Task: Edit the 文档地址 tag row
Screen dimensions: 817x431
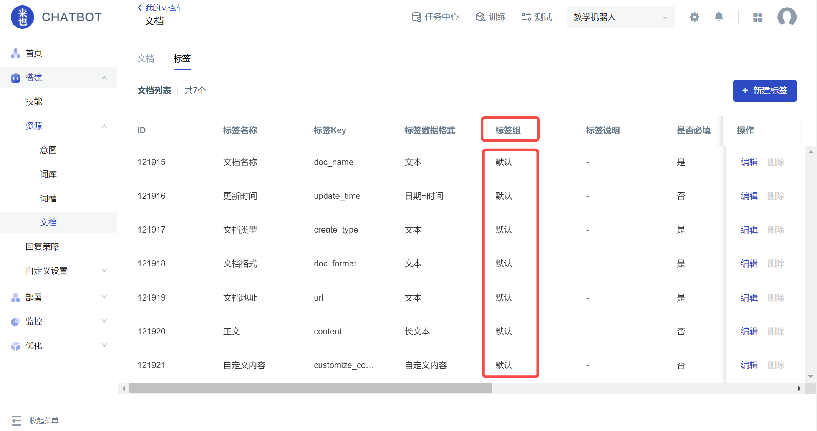Action: 749,298
